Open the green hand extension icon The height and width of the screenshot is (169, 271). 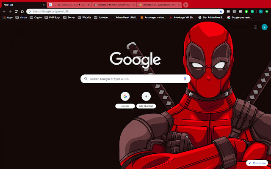[x=246, y=11]
